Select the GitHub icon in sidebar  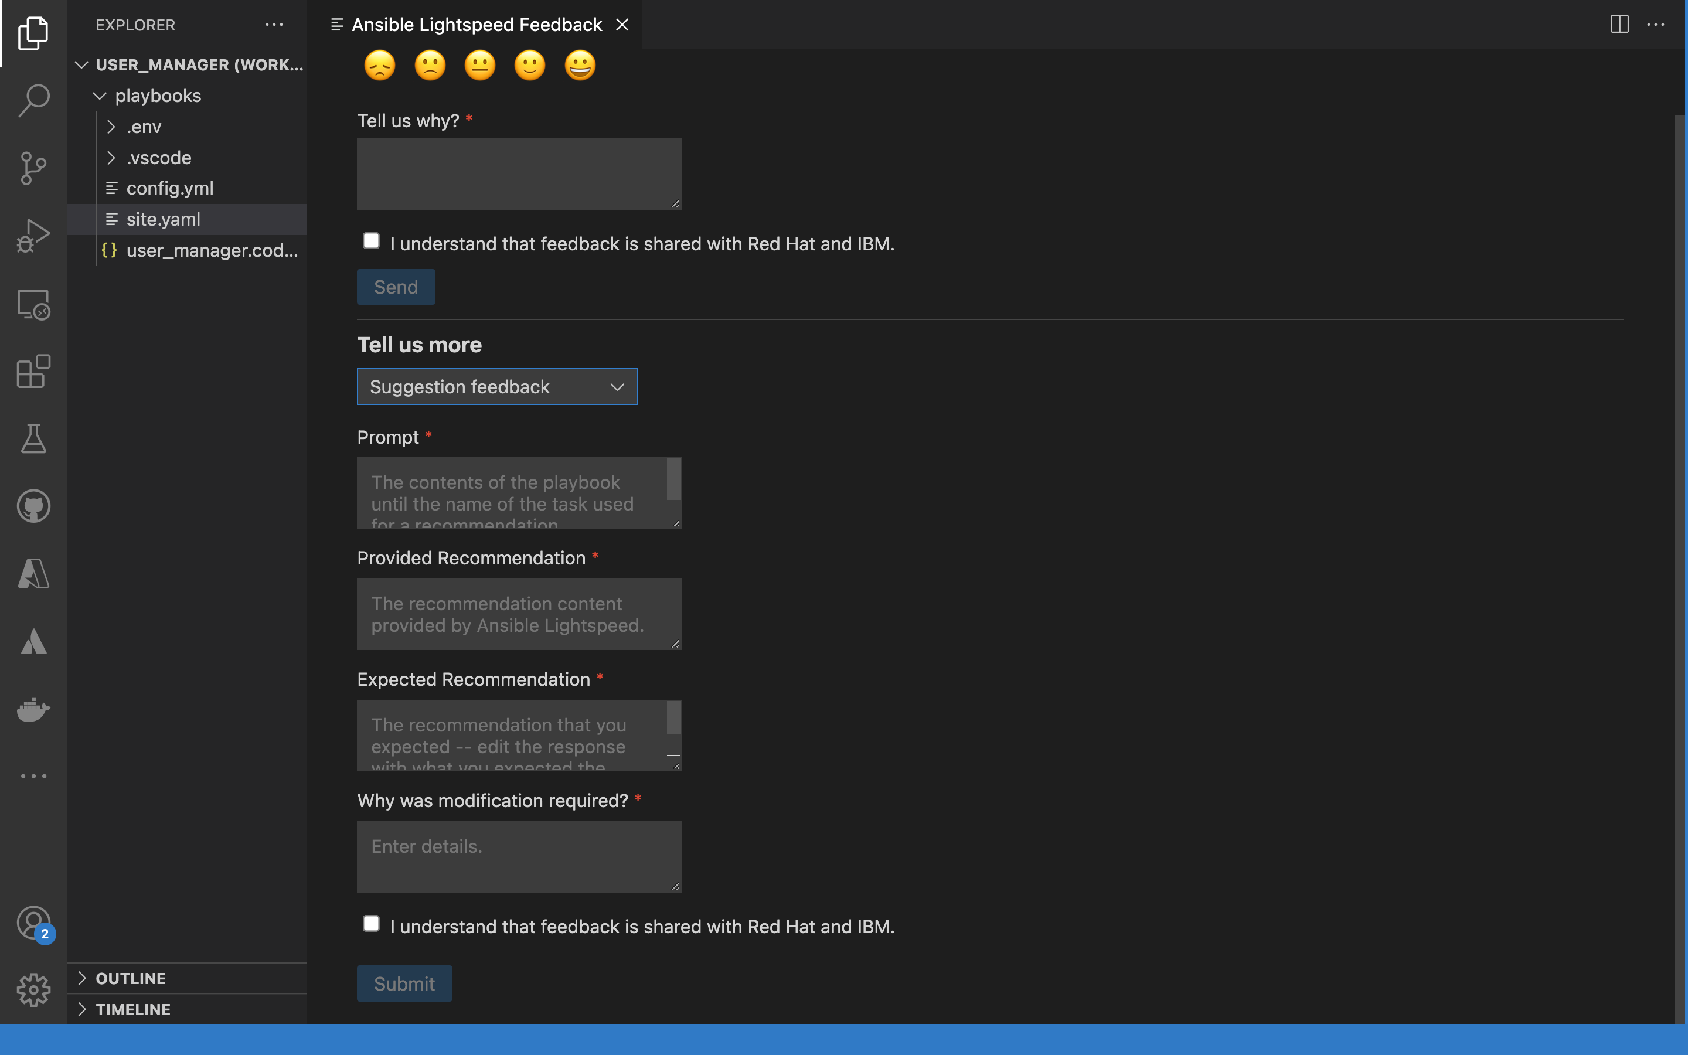pyautogui.click(x=33, y=506)
